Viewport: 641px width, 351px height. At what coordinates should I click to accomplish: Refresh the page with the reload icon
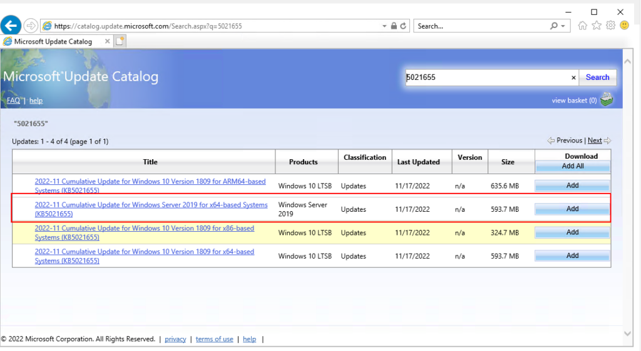[x=404, y=26]
